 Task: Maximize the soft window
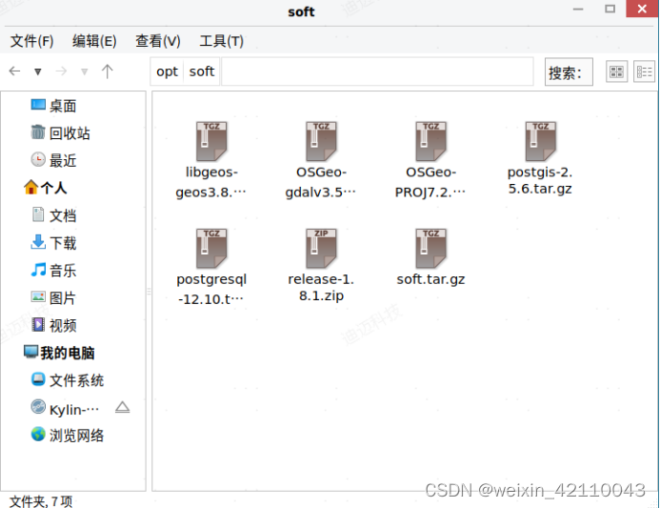coord(610,9)
